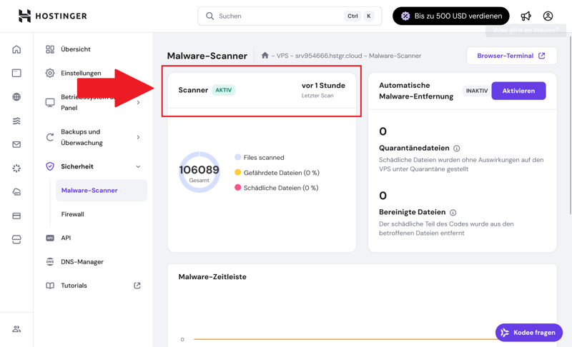Screen dimensions: 572x347
Task: Open the Browser-Terminal
Action: point(511,56)
